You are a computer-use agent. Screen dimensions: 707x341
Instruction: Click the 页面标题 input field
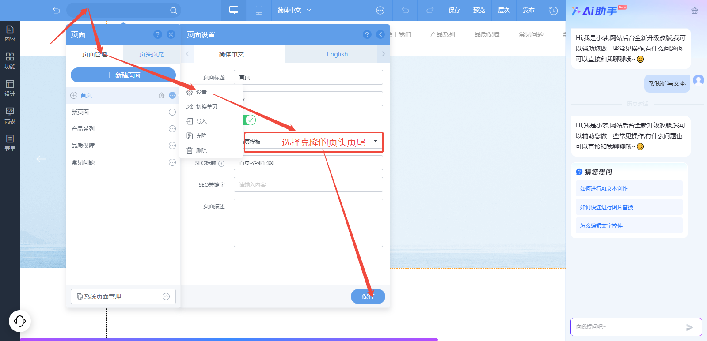[308, 77]
